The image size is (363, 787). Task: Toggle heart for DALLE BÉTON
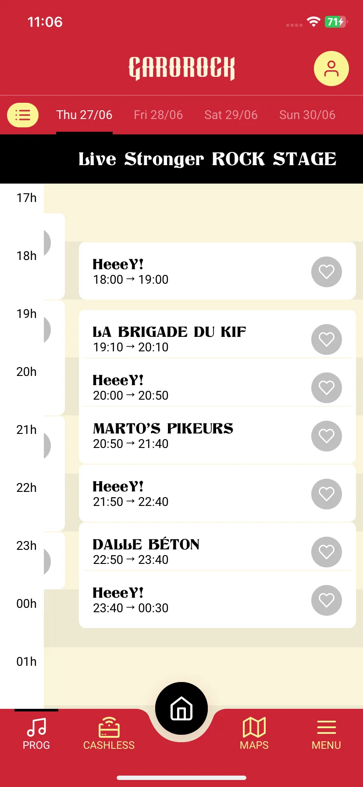[x=327, y=552]
